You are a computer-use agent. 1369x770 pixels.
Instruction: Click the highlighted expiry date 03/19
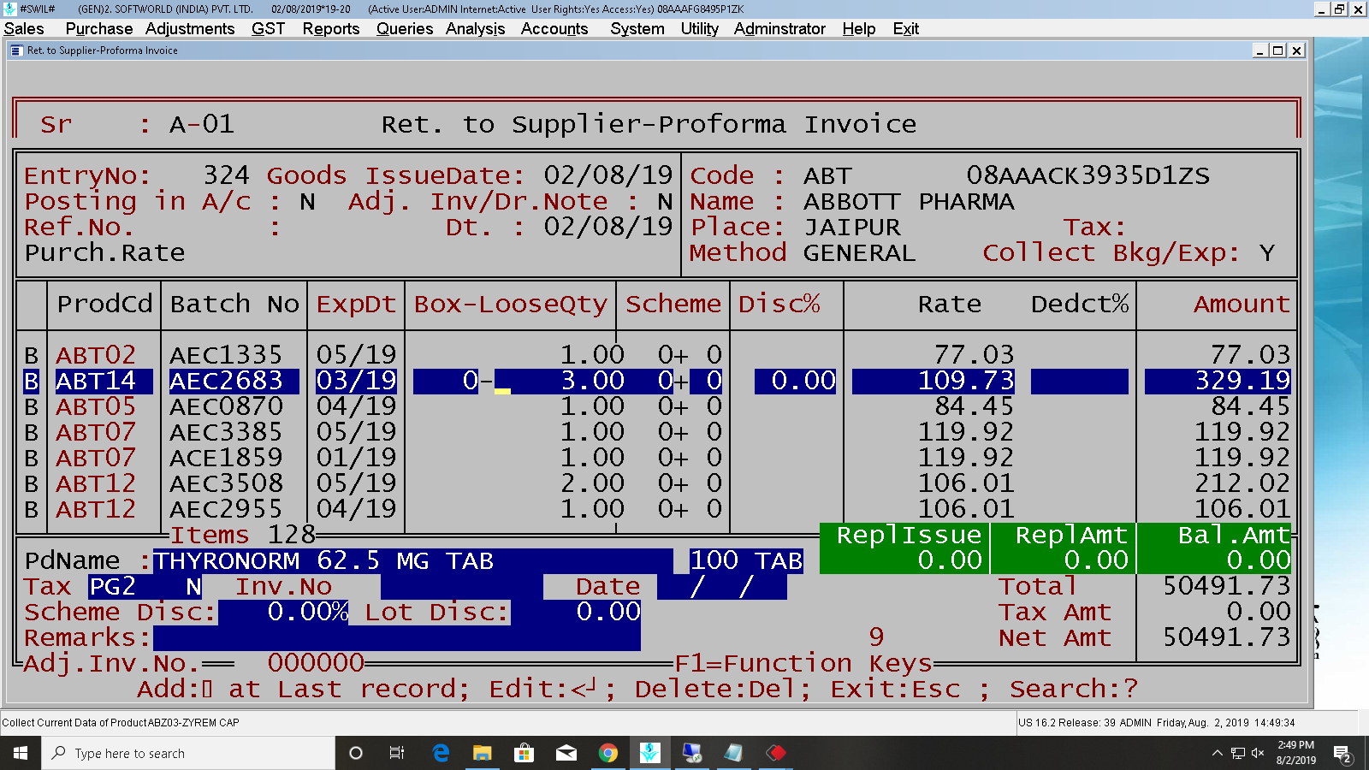click(356, 381)
